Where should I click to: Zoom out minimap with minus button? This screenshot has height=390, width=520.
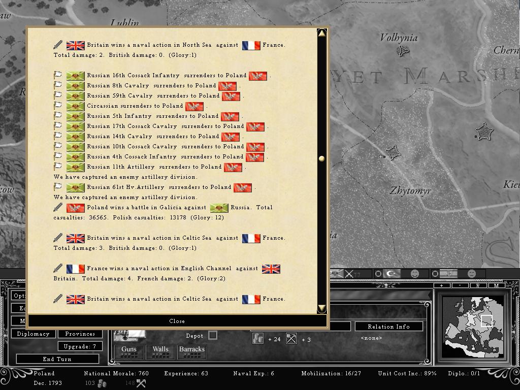point(460,286)
